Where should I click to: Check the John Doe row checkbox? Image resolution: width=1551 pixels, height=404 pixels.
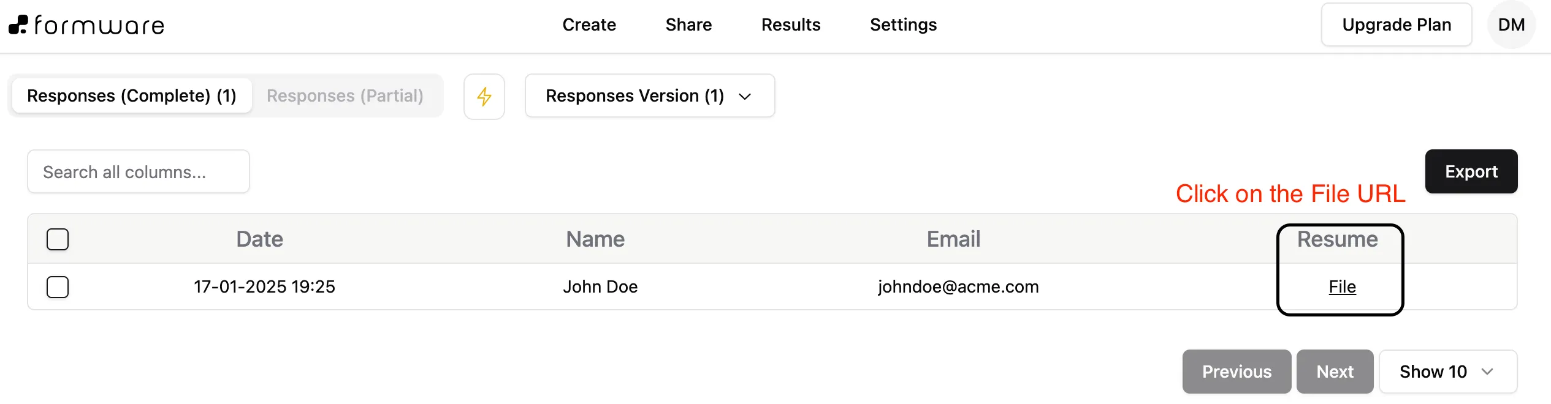click(58, 287)
